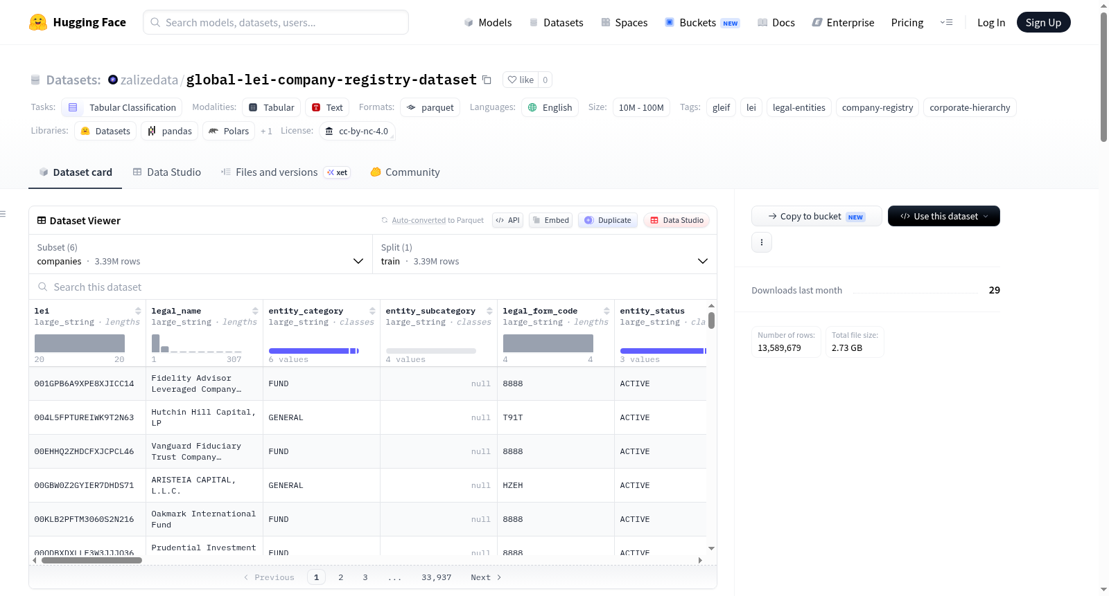Expand the Subset companies dropdown
Screen dimensions: 1109x596
(200, 254)
